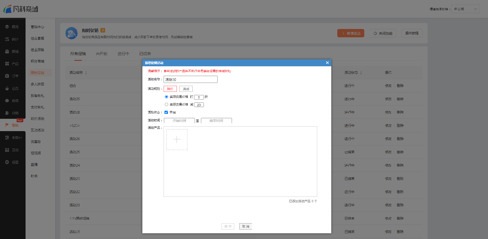Viewport: 488px width, 239px height.
Task: Sort by 活动名称 column arrows
Action: pyautogui.click(x=86, y=73)
